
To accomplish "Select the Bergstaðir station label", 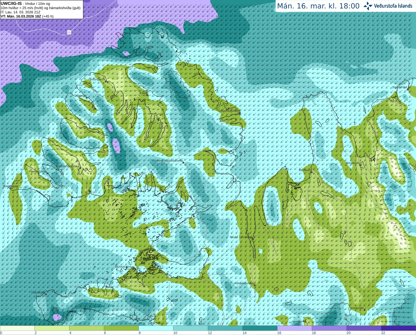I will (x=353, y=163).
